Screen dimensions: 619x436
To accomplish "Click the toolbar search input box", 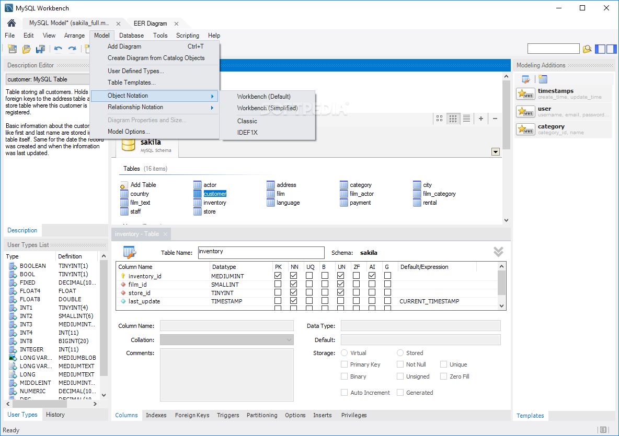I will [x=554, y=49].
